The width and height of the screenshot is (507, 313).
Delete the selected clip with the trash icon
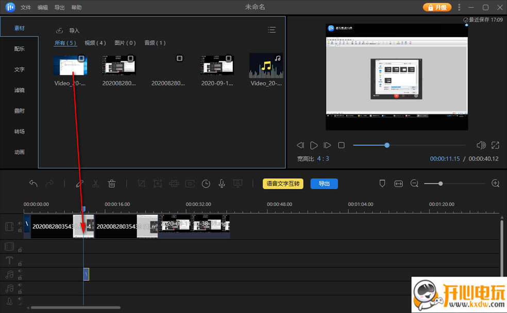coord(112,183)
